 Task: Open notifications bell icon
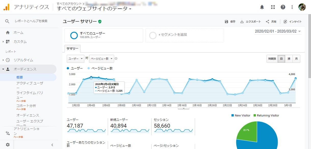point(262,7)
